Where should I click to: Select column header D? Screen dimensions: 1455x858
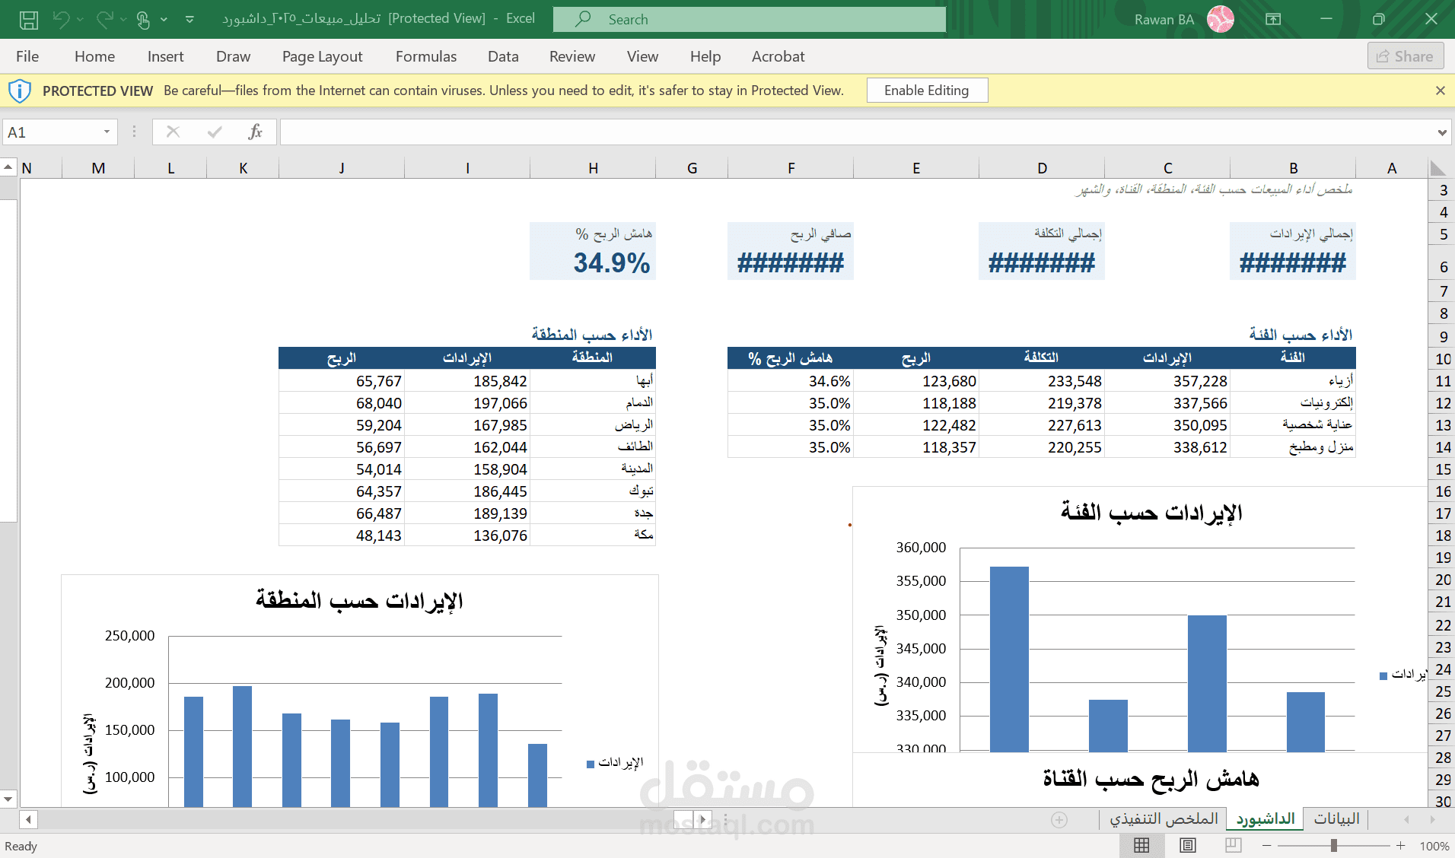click(x=1042, y=168)
